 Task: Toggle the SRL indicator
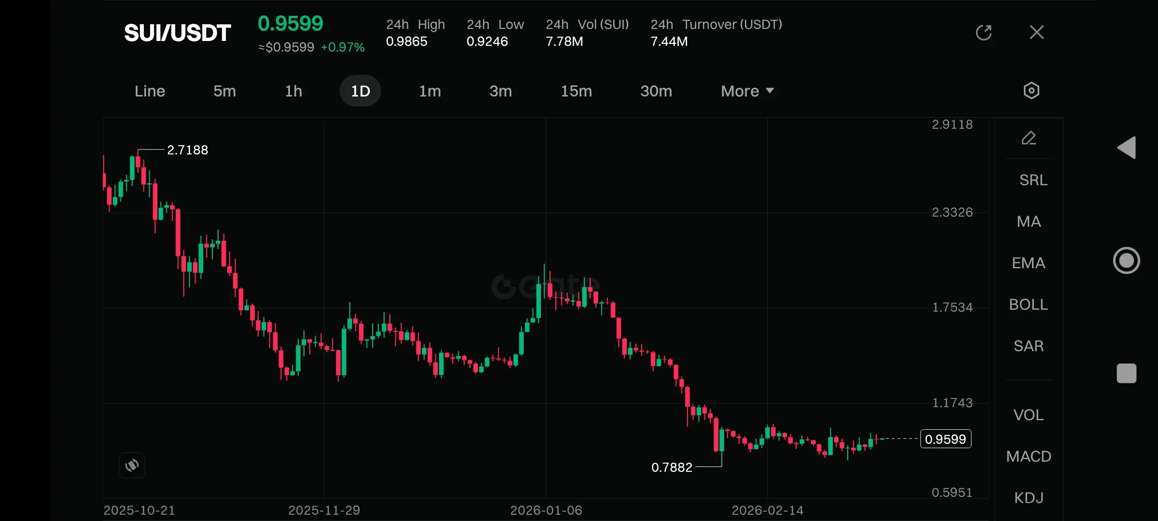point(1033,180)
